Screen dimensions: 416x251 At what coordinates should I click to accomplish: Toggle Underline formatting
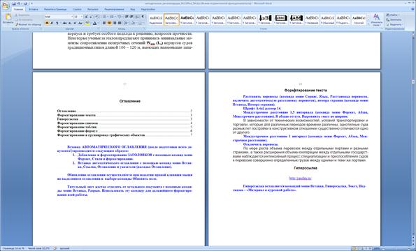tap(57, 23)
